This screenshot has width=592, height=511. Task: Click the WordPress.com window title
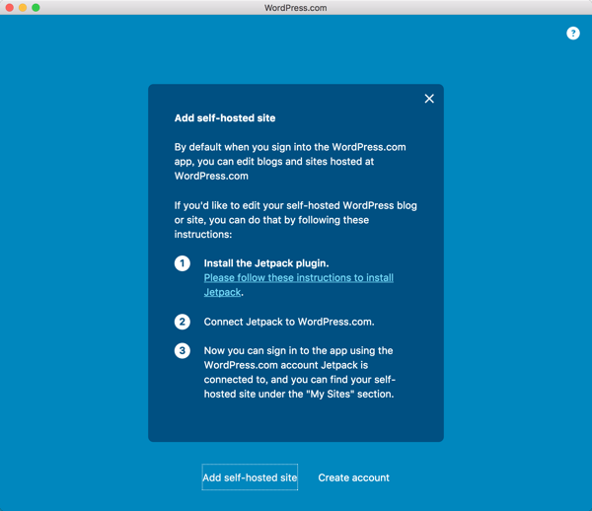coord(296,8)
